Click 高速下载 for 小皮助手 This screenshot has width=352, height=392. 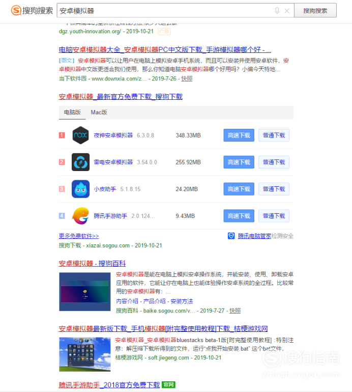point(239,189)
